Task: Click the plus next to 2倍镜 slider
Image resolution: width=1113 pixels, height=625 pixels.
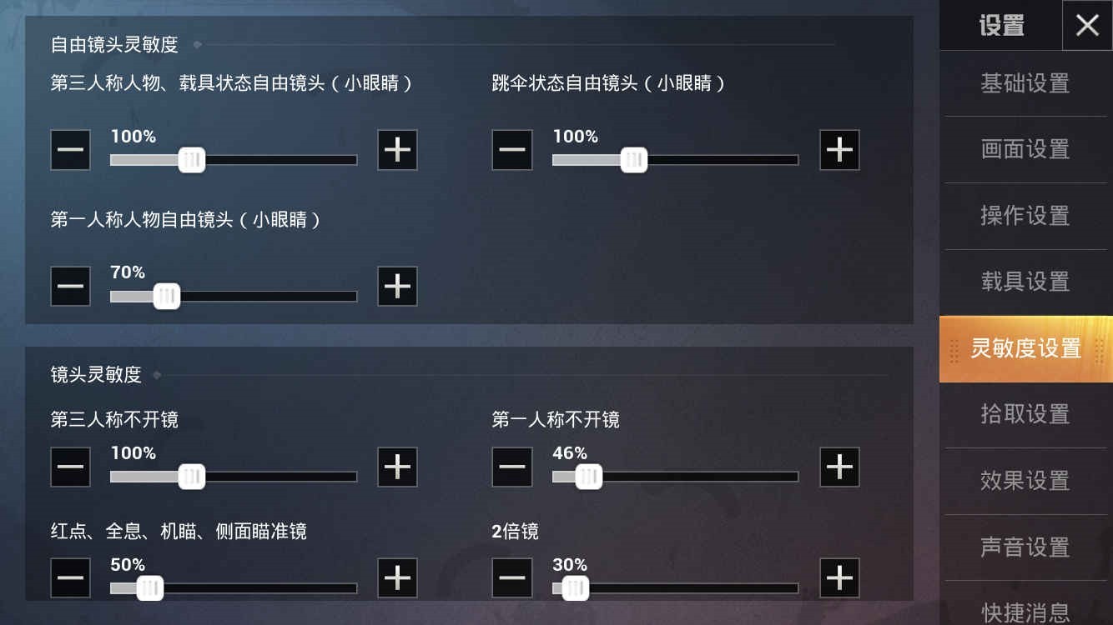Action: click(839, 578)
